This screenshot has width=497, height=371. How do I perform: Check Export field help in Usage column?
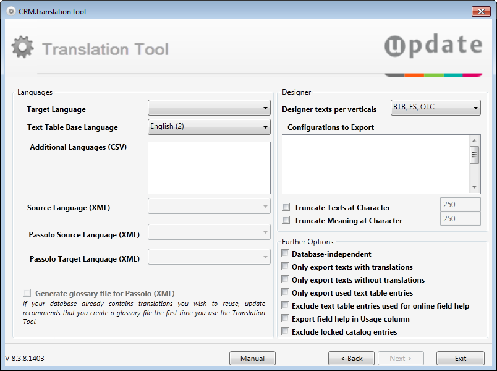285,318
